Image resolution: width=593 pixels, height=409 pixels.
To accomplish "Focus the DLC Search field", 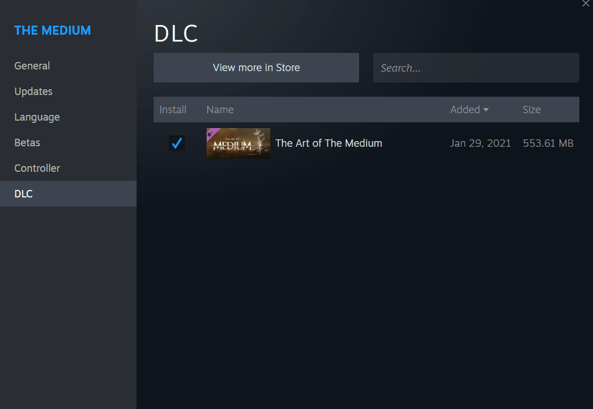I will [x=476, y=68].
